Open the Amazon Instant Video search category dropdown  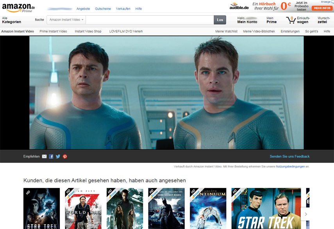pos(66,20)
